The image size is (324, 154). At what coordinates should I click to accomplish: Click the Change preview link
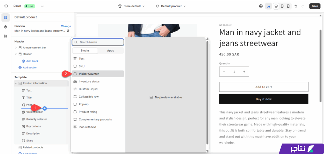click(x=66, y=26)
